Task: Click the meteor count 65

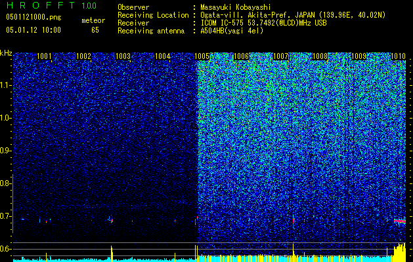Action: (x=95, y=30)
